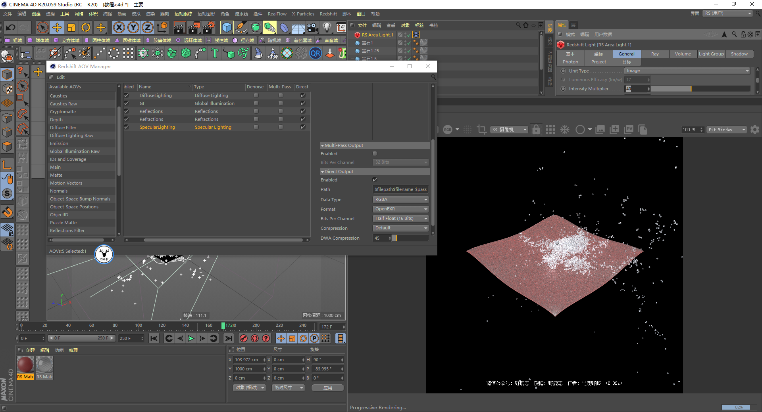
Task: Open render view settings gear
Action: pyautogui.click(x=755, y=130)
